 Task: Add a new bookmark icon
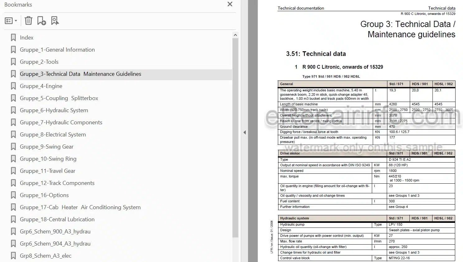42,21
